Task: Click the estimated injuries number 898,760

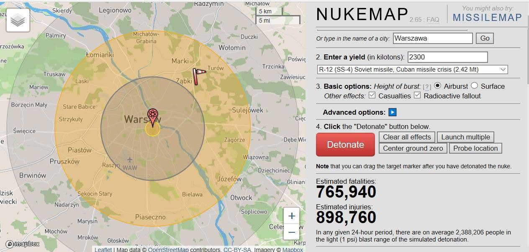Action: [x=346, y=217]
